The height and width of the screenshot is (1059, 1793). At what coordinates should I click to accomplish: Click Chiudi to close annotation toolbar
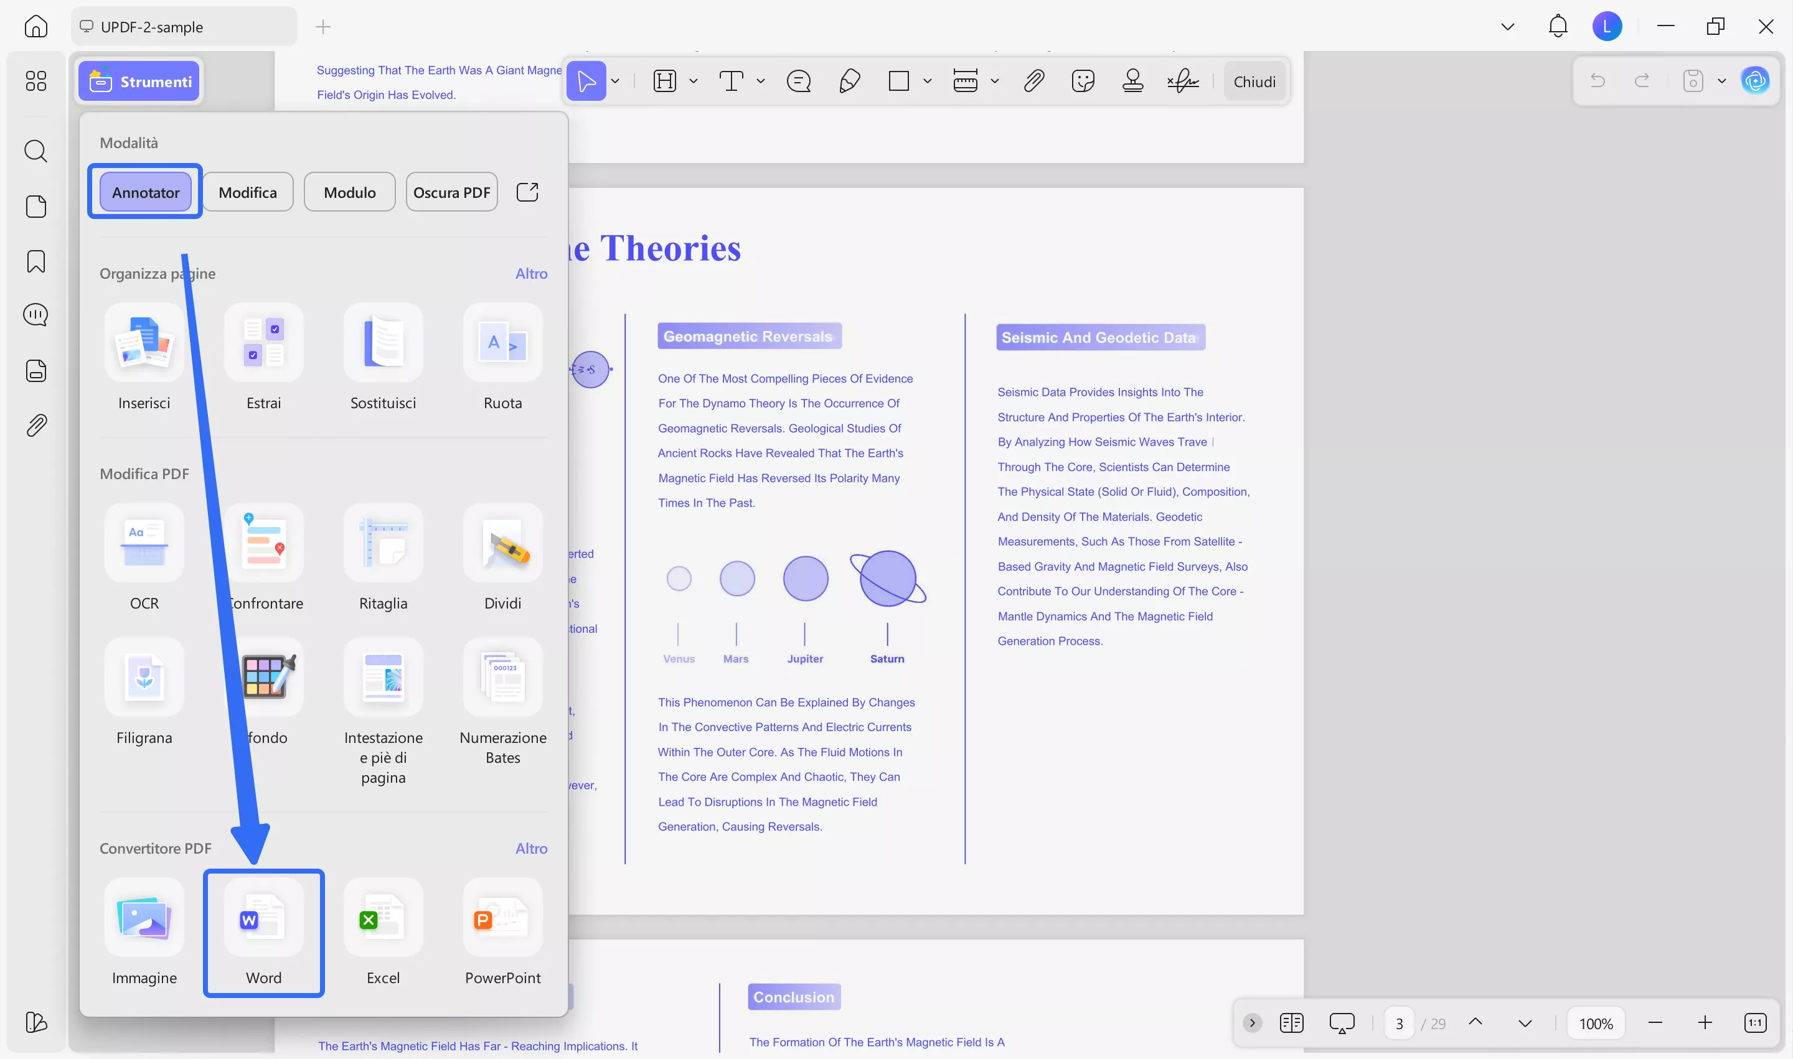1254,81
